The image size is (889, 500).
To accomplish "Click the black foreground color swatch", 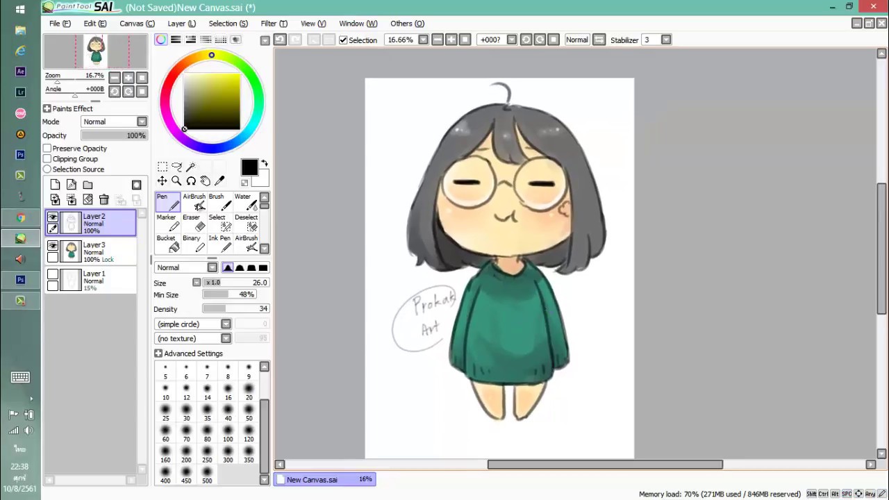I will coord(249,167).
